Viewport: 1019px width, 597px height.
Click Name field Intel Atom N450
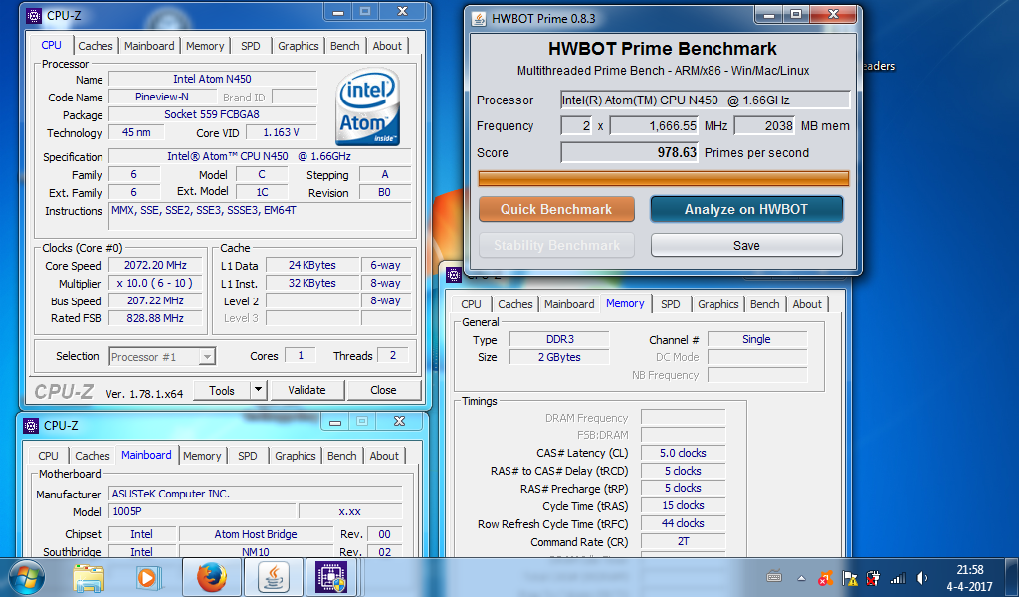point(213,79)
